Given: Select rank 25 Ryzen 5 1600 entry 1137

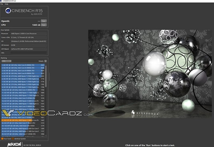Looking at the screenshot, I should pos(23,131).
